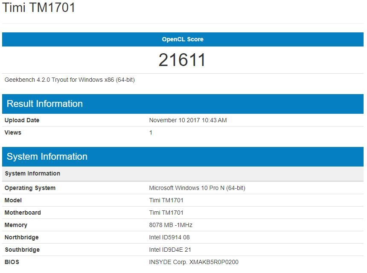Viewport: 367px width, 273px height.
Task: Click the "Southbridge" row label
Action: (x=22, y=250)
